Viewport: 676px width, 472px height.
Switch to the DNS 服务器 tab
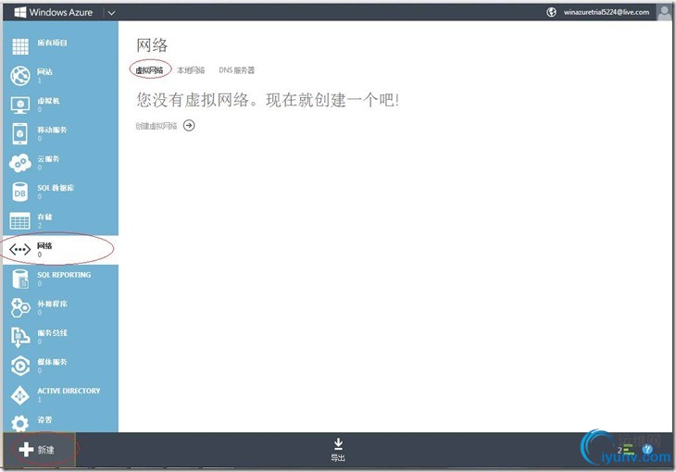237,70
